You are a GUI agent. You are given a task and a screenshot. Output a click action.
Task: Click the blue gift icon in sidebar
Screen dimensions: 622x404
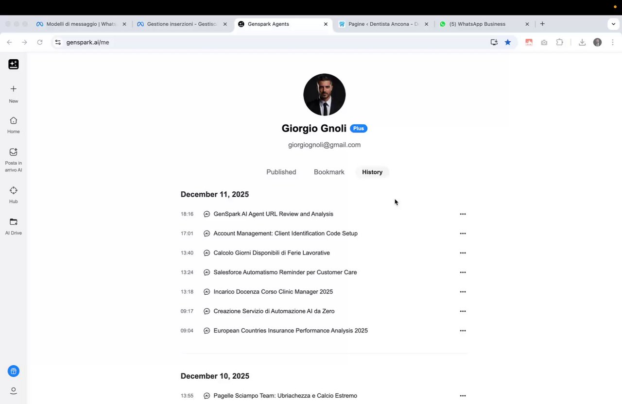click(x=14, y=371)
